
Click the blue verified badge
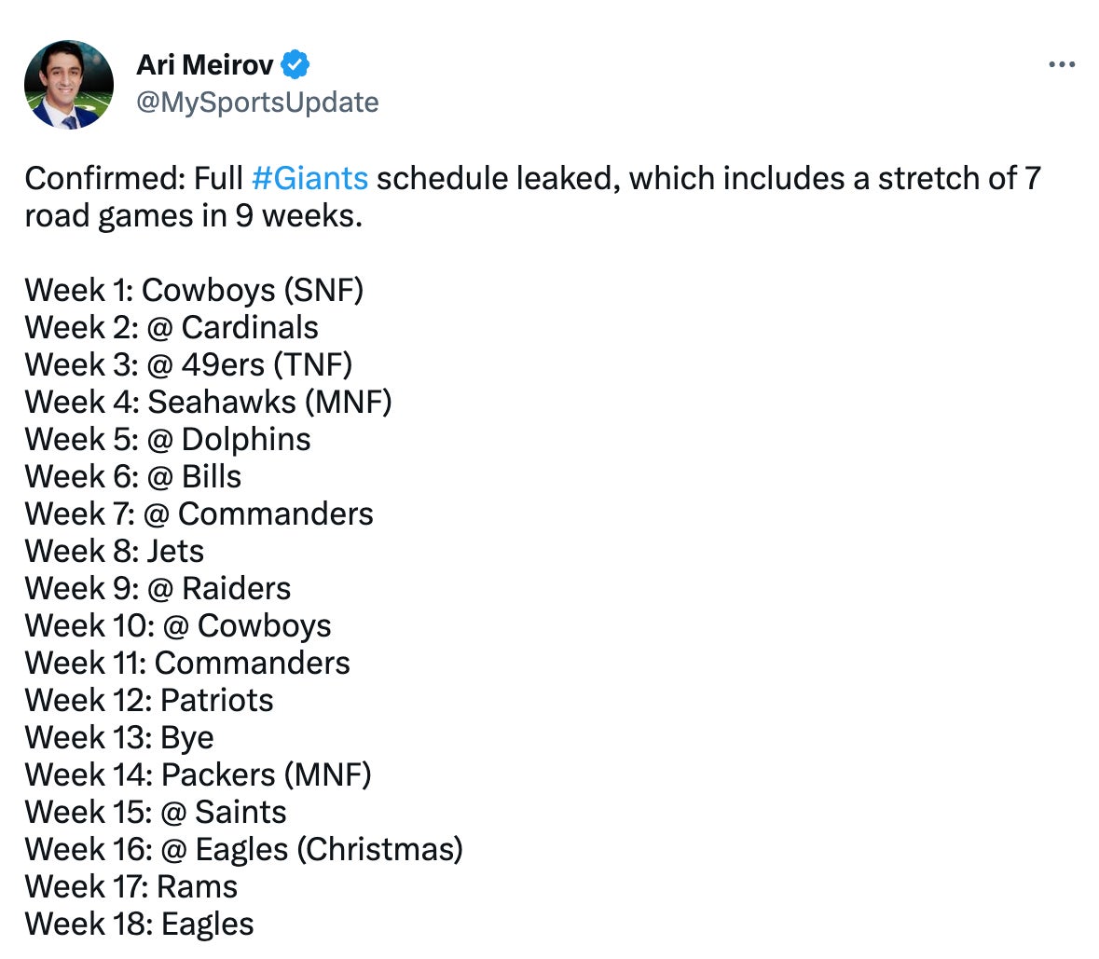pyautogui.click(x=295, y=64)
